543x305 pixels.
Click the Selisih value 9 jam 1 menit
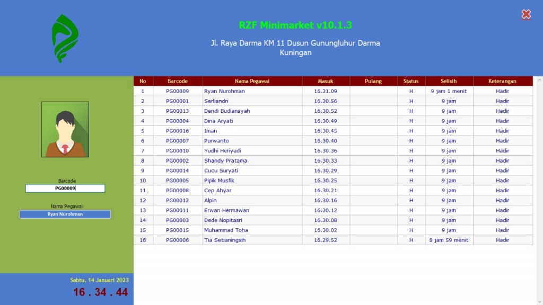(x=449, y=91)
